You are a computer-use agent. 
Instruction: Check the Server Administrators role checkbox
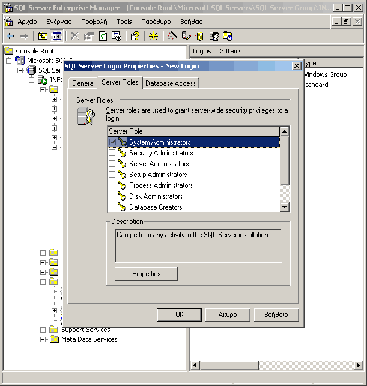pyautogui.click(x=112, y=164)
